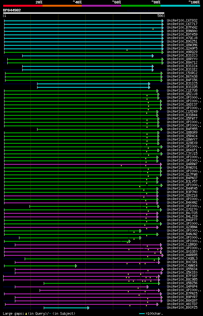
Task: Open hit UniRef100_Q8W3M6
Action: click(182, 45)
